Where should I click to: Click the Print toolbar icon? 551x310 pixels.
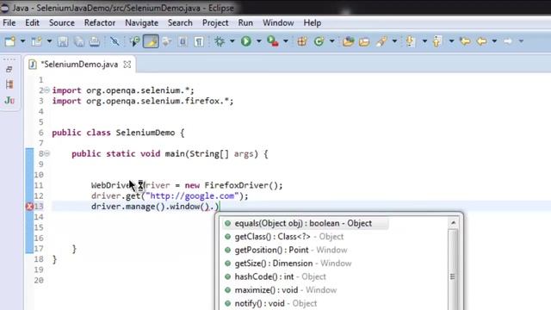pos(95,41)
